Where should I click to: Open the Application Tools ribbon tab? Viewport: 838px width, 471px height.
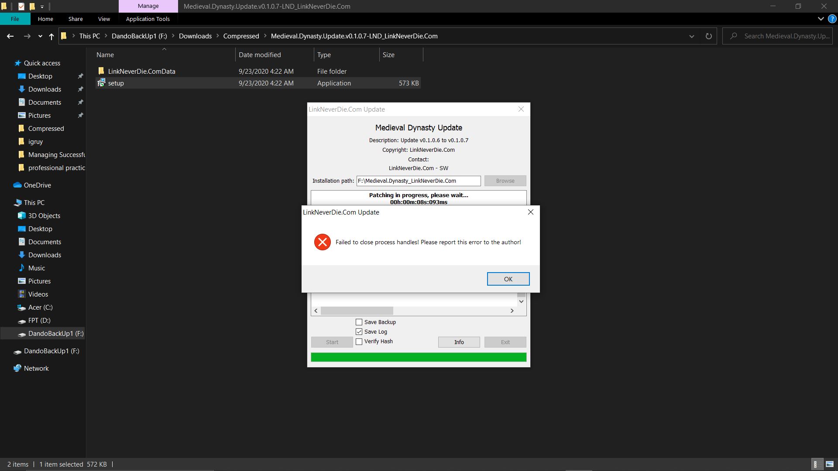coord(148,19)
